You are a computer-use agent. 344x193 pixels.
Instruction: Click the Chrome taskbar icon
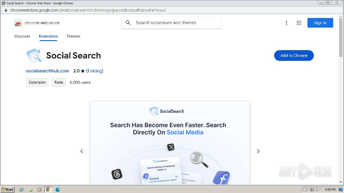coord(48,190)
